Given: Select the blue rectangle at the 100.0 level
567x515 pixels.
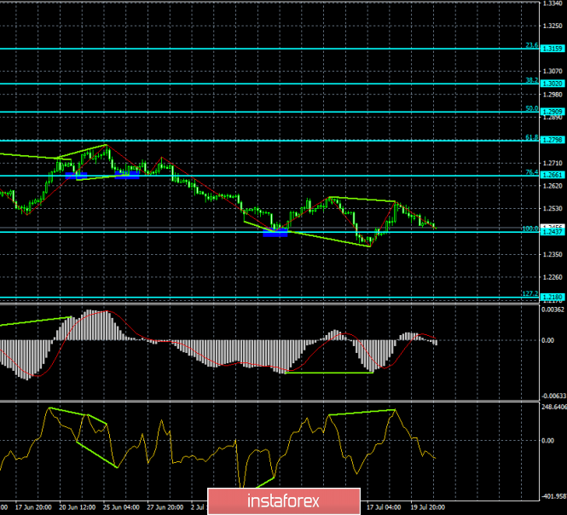Looking at the screenshot, I should (x=275, y=233).
